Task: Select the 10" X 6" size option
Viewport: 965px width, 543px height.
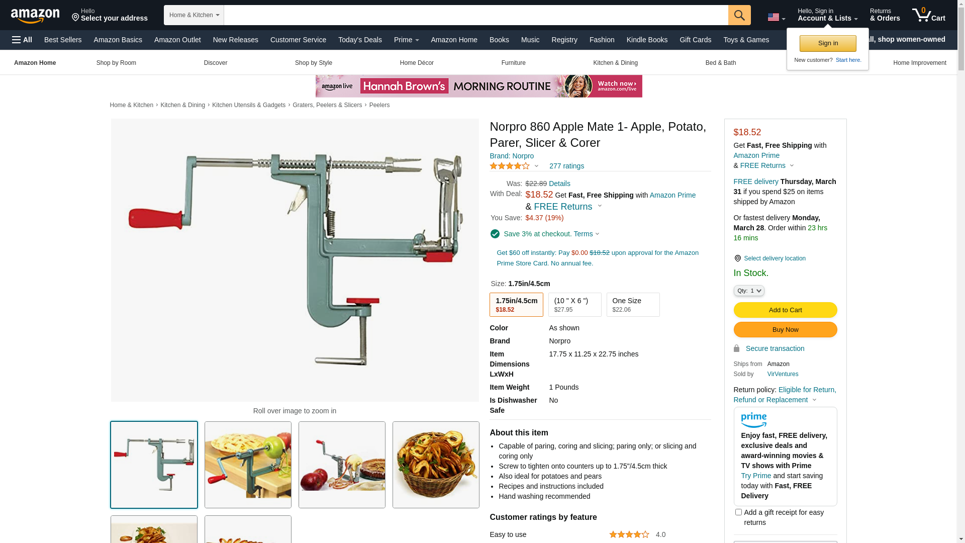Action: pyautogui.click(x=574, y=305)
